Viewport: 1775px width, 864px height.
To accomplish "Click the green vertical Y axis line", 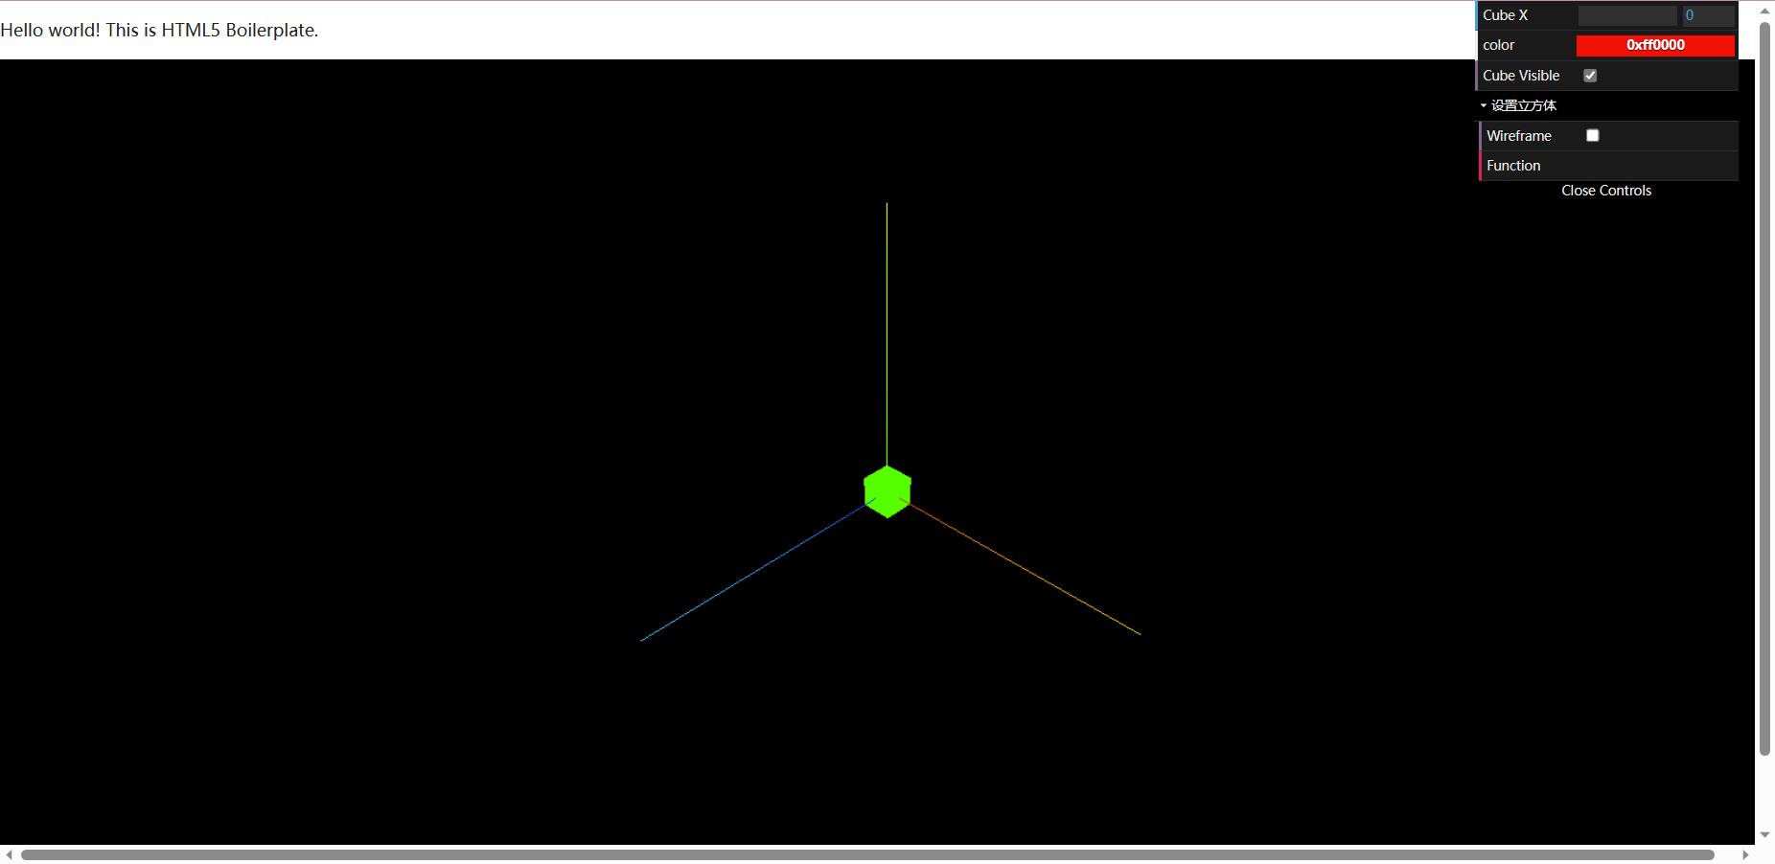I will 887,333.
